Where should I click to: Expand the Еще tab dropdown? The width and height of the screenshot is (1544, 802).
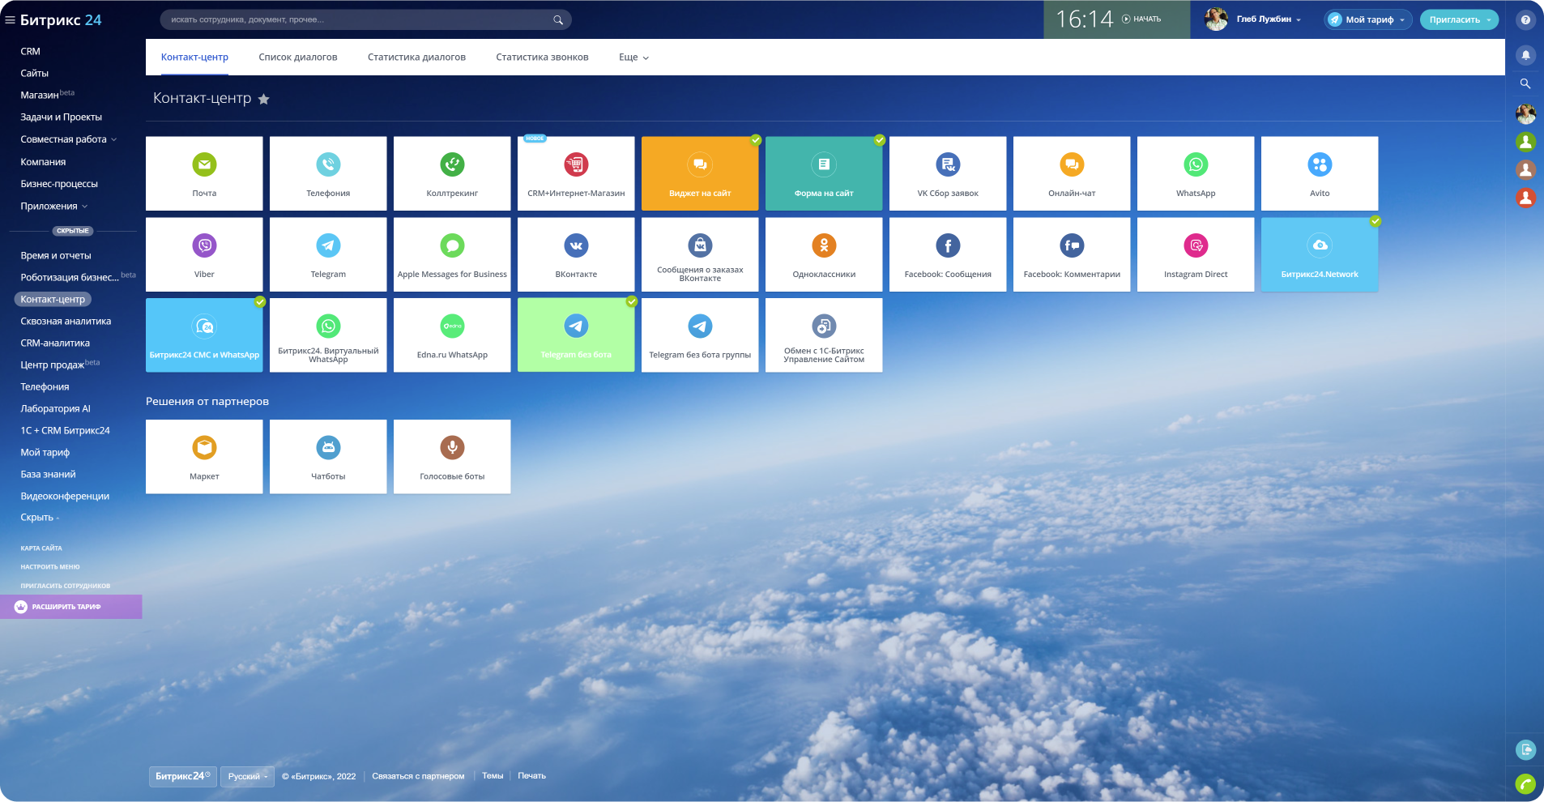633,58
